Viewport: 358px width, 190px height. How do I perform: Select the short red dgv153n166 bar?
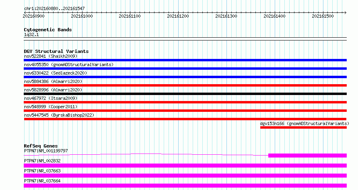pos(303,127)
